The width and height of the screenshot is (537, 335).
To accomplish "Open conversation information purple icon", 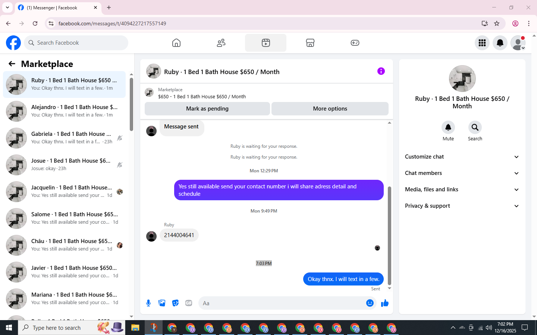I will coord(381,71).
